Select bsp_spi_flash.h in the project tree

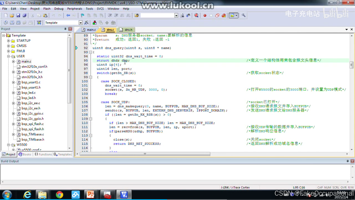[x=33, y=129]
